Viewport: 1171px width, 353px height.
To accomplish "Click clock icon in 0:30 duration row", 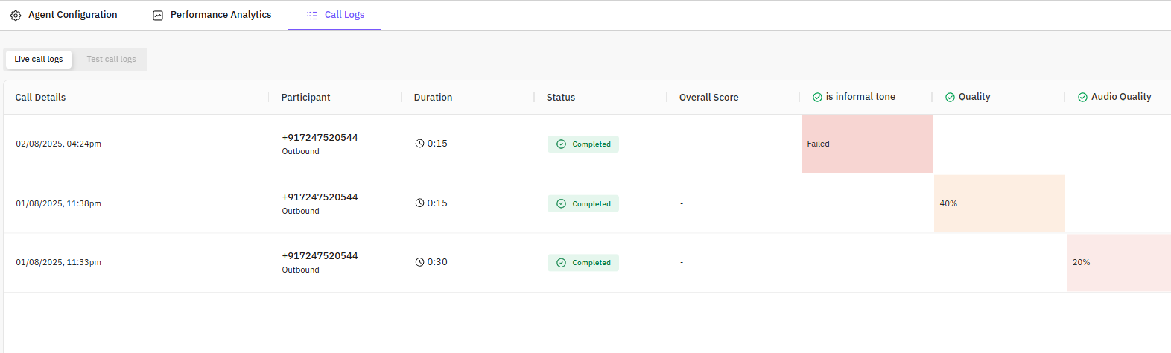I will pos(419,262).
